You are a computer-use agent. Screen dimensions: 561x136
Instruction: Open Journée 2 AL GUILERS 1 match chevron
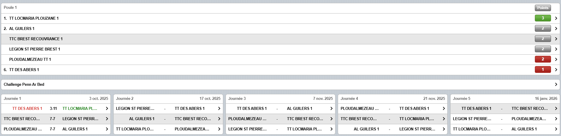(219, 119)
